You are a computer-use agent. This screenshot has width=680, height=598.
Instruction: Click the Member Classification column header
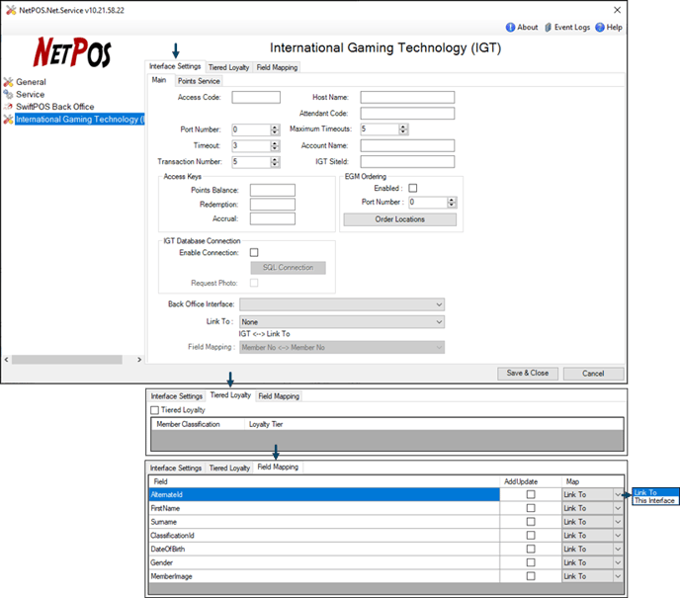point(198,424)
